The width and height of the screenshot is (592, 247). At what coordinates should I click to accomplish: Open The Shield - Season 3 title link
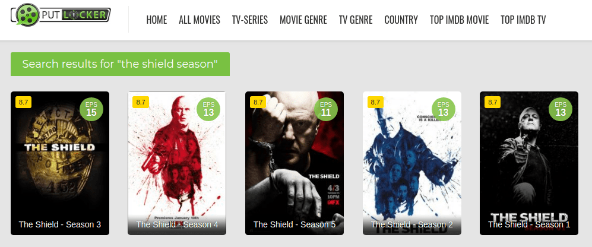pos(59,224)
